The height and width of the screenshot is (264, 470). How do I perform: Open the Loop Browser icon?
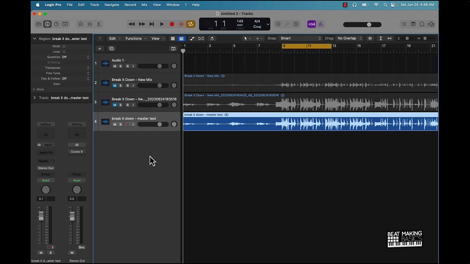[422, 24]
